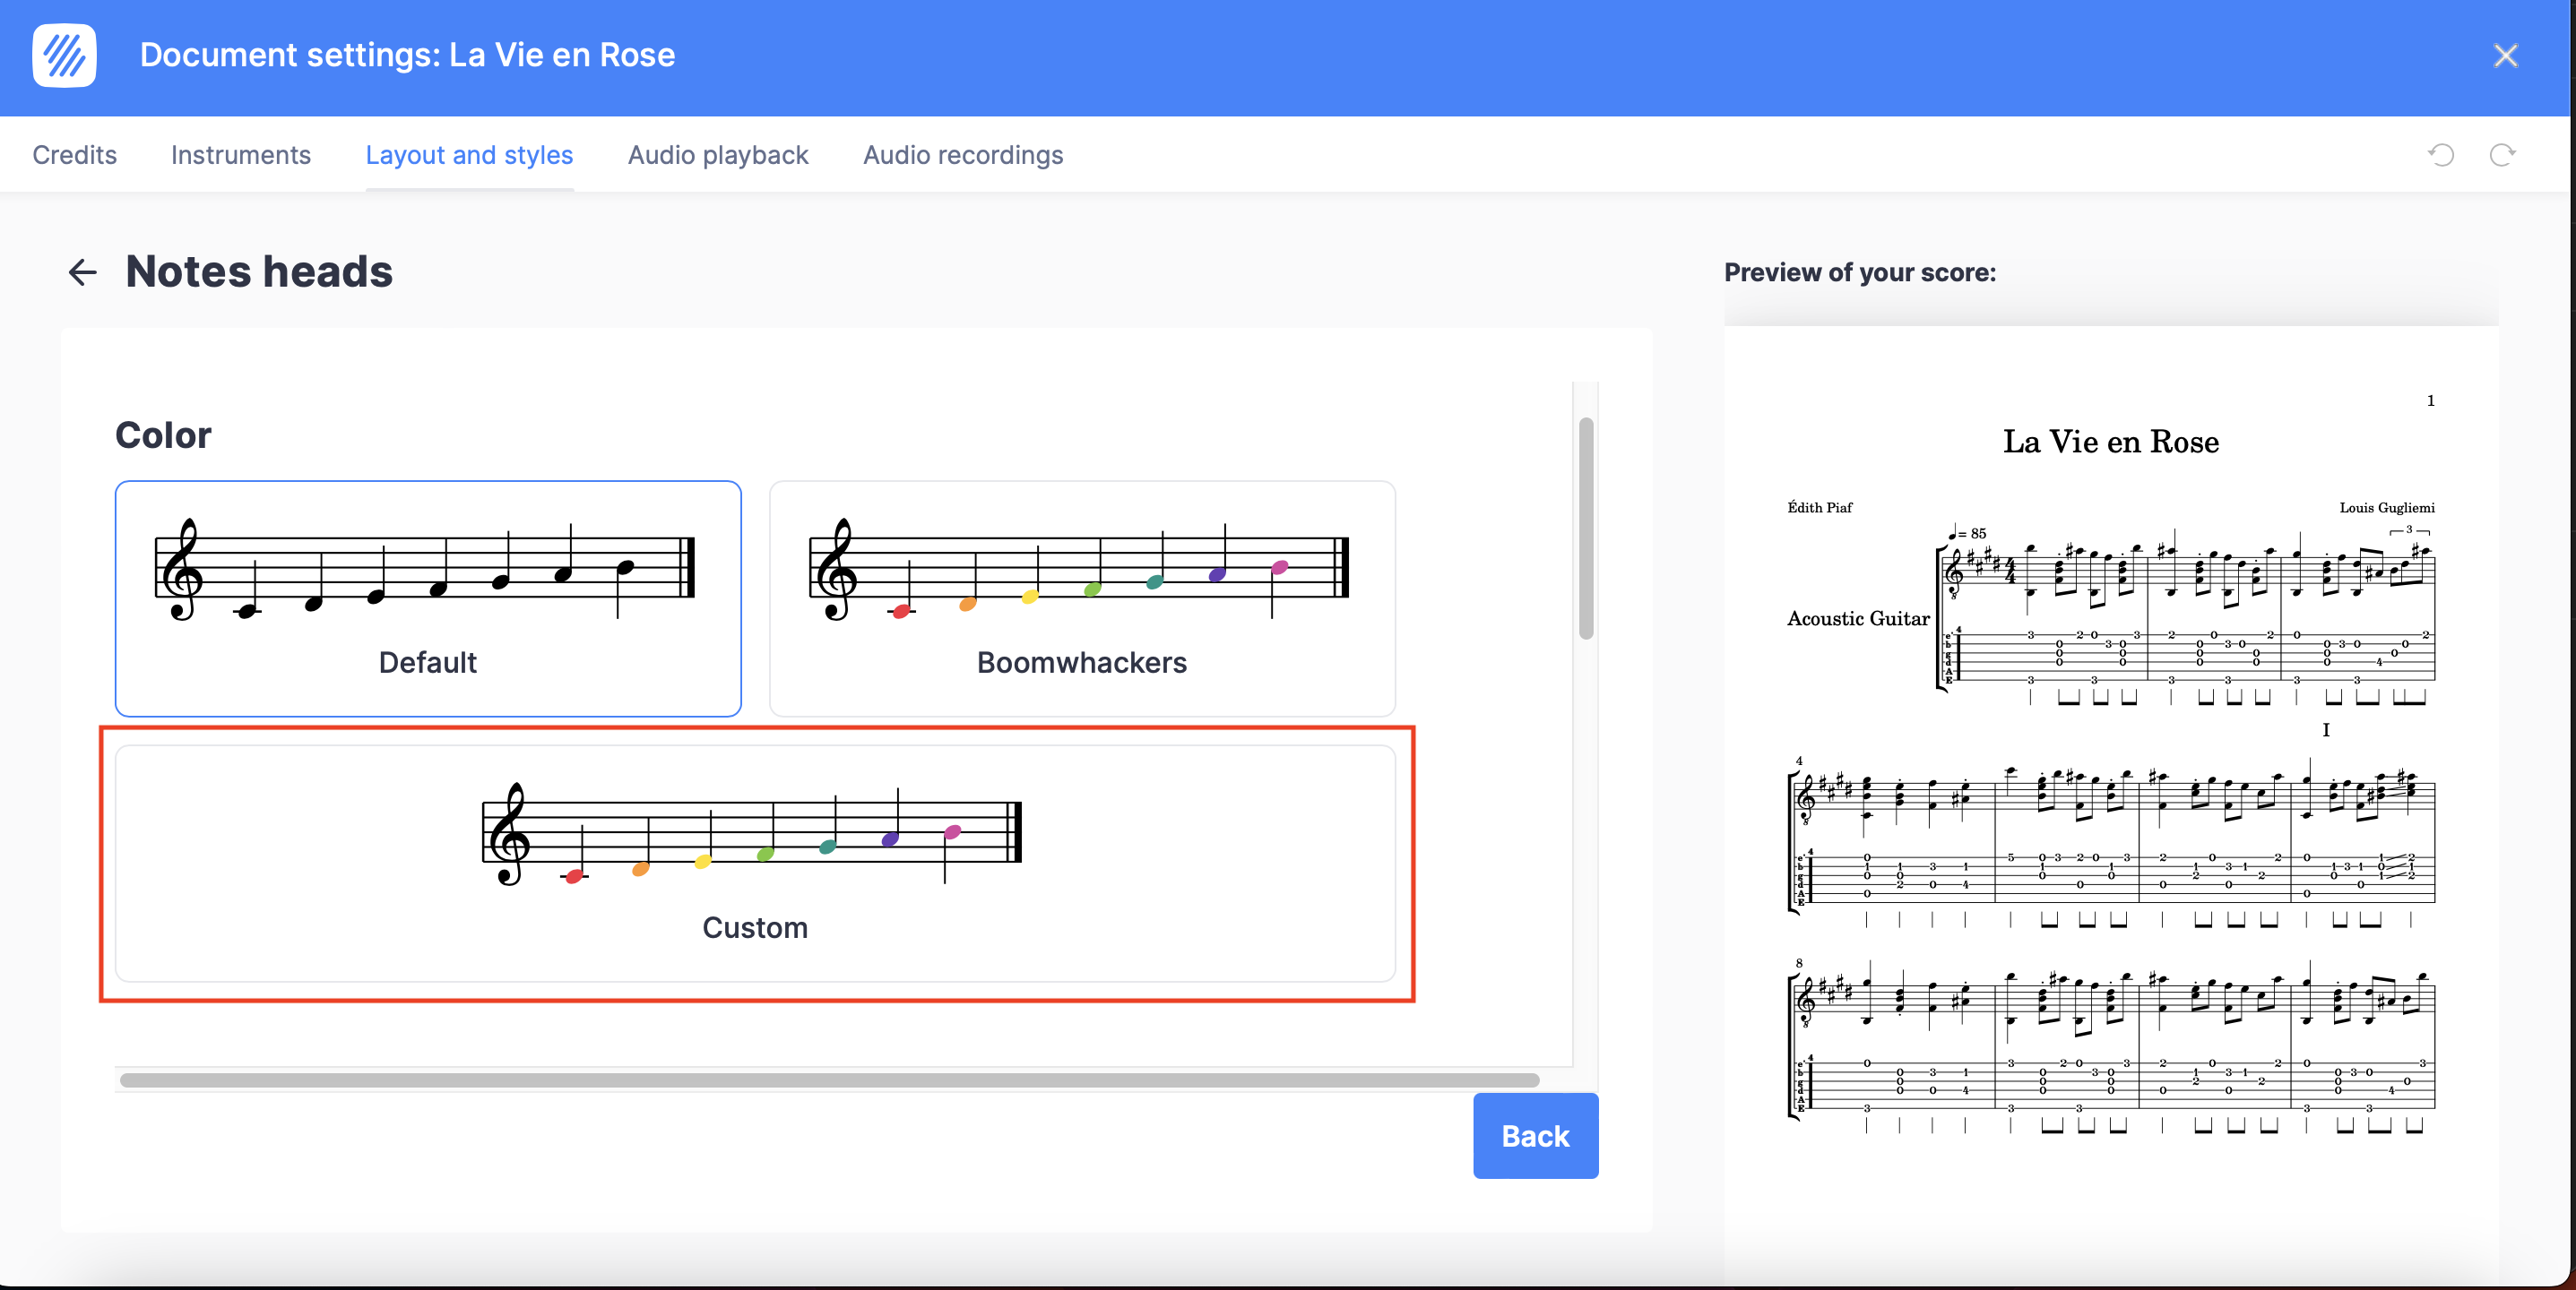
Task: Switch to the Instruments tab
Action: pos(240,155)
